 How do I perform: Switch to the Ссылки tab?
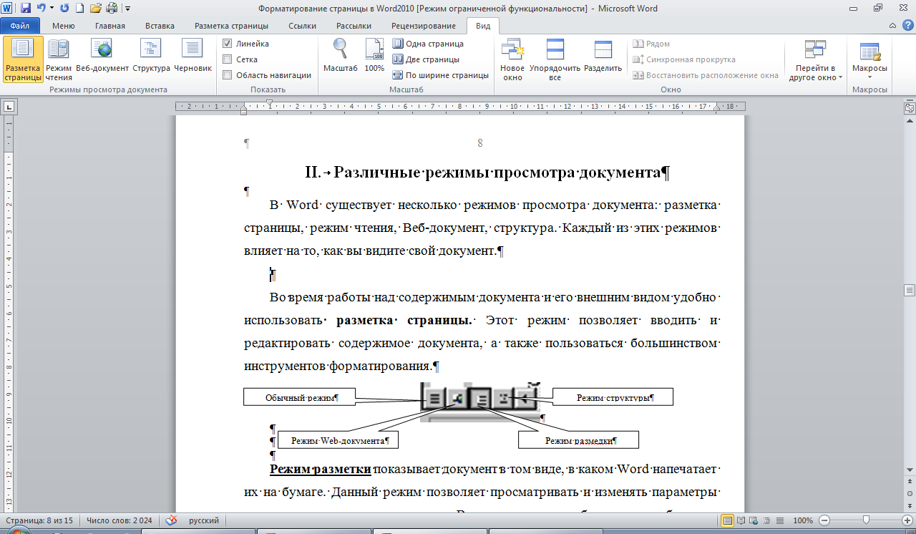tap(303, 26)
